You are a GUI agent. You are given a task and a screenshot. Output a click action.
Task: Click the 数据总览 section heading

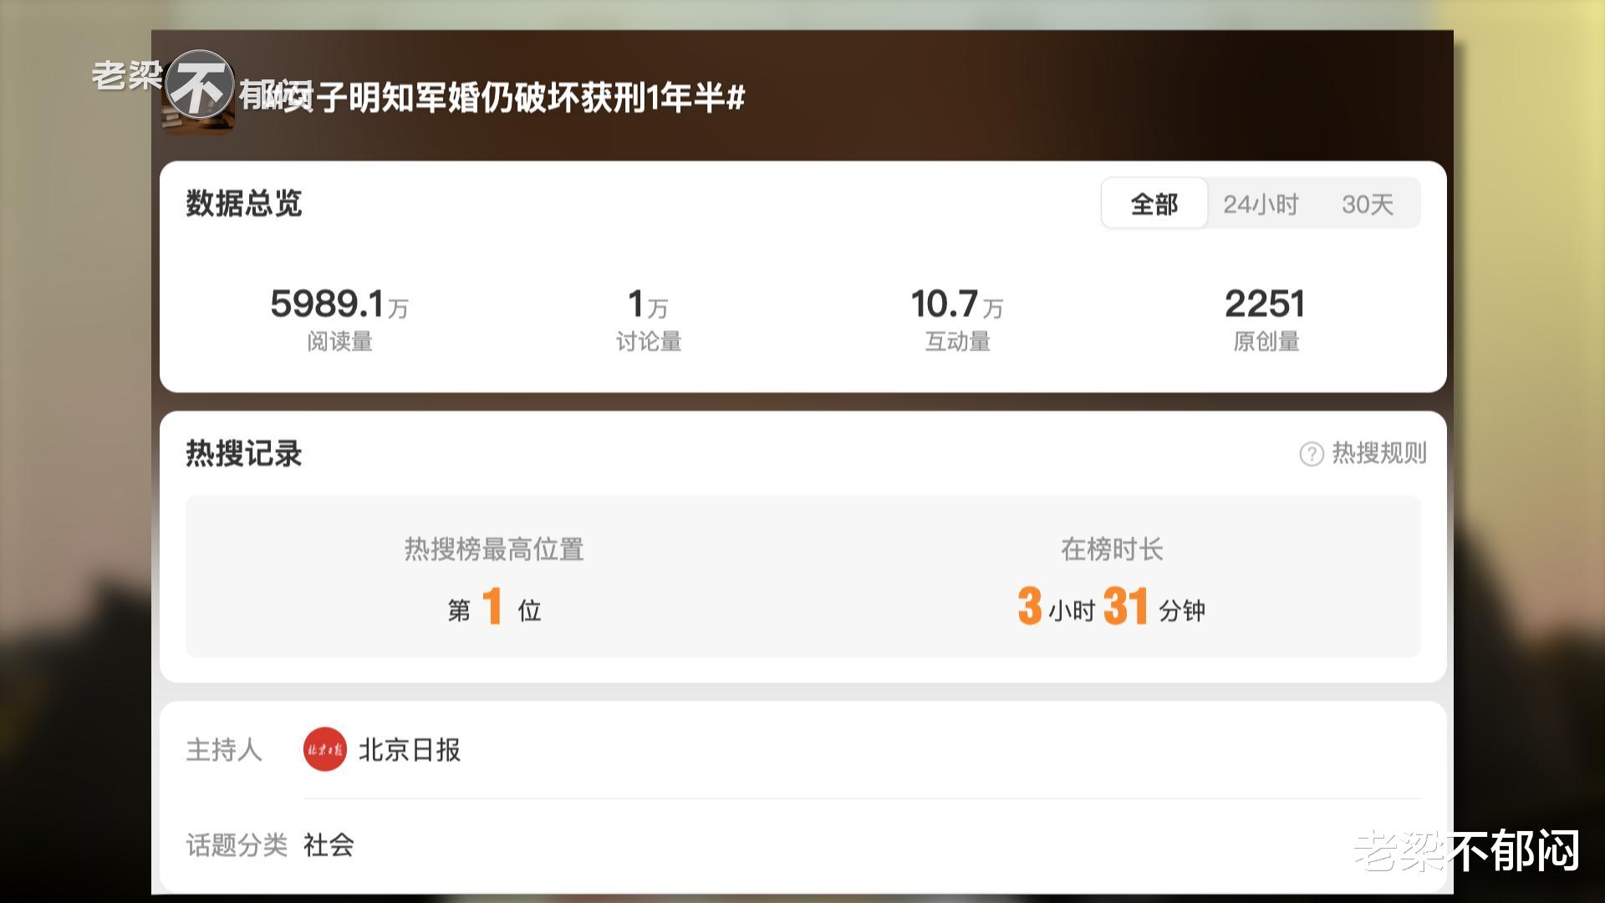pyautogui.click(x=243, y=203)
